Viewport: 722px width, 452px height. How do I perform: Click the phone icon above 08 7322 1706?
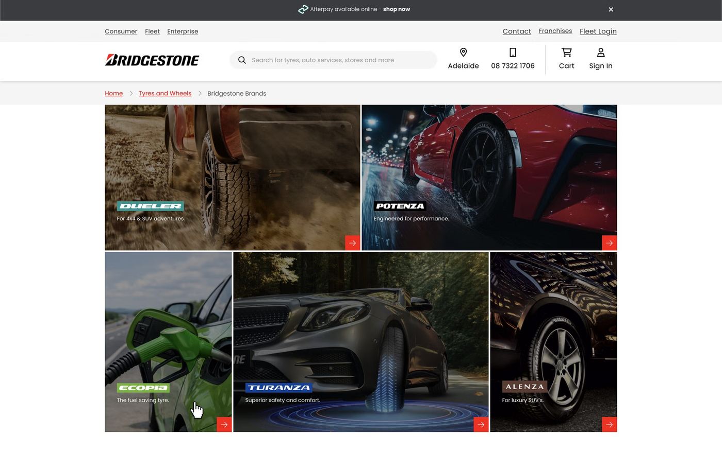(x=513, y=53)
